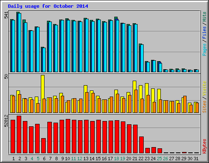Click day label '29' on the x-axis

[184, 159]
